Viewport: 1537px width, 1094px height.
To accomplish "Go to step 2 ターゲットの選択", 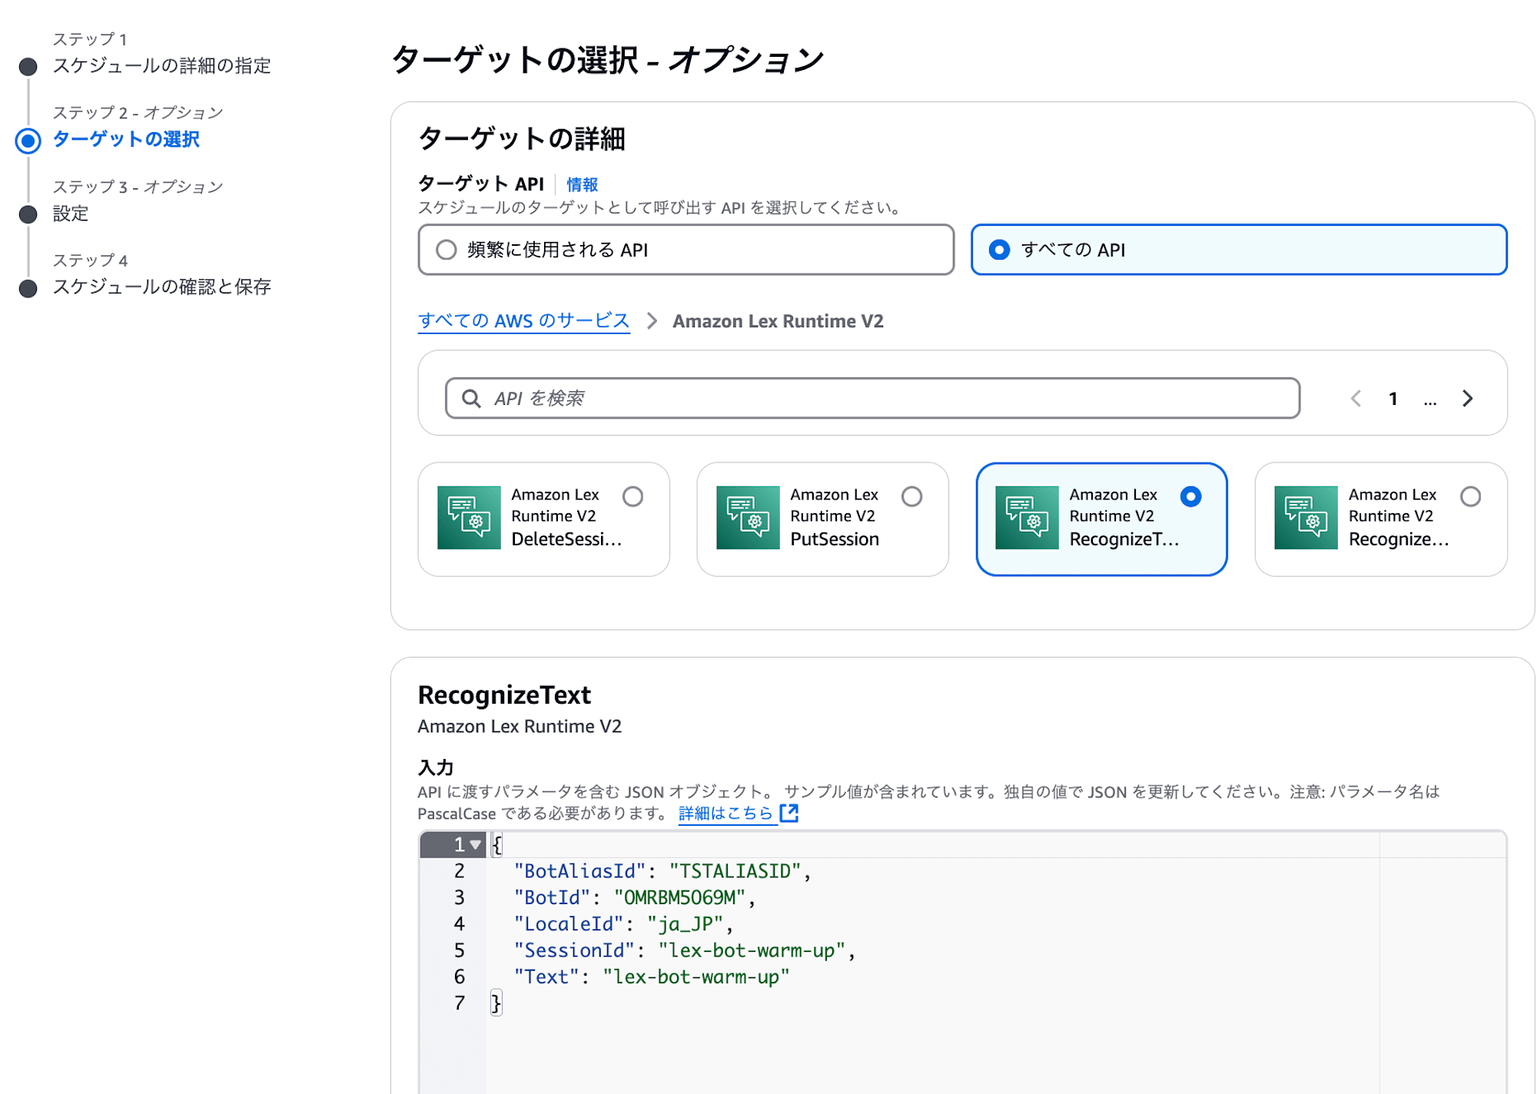I will (126, 139).
